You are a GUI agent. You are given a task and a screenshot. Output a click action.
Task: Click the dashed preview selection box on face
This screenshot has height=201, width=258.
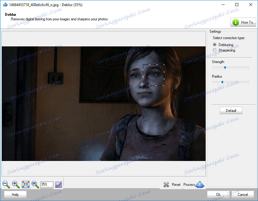[x=153, y=75]
